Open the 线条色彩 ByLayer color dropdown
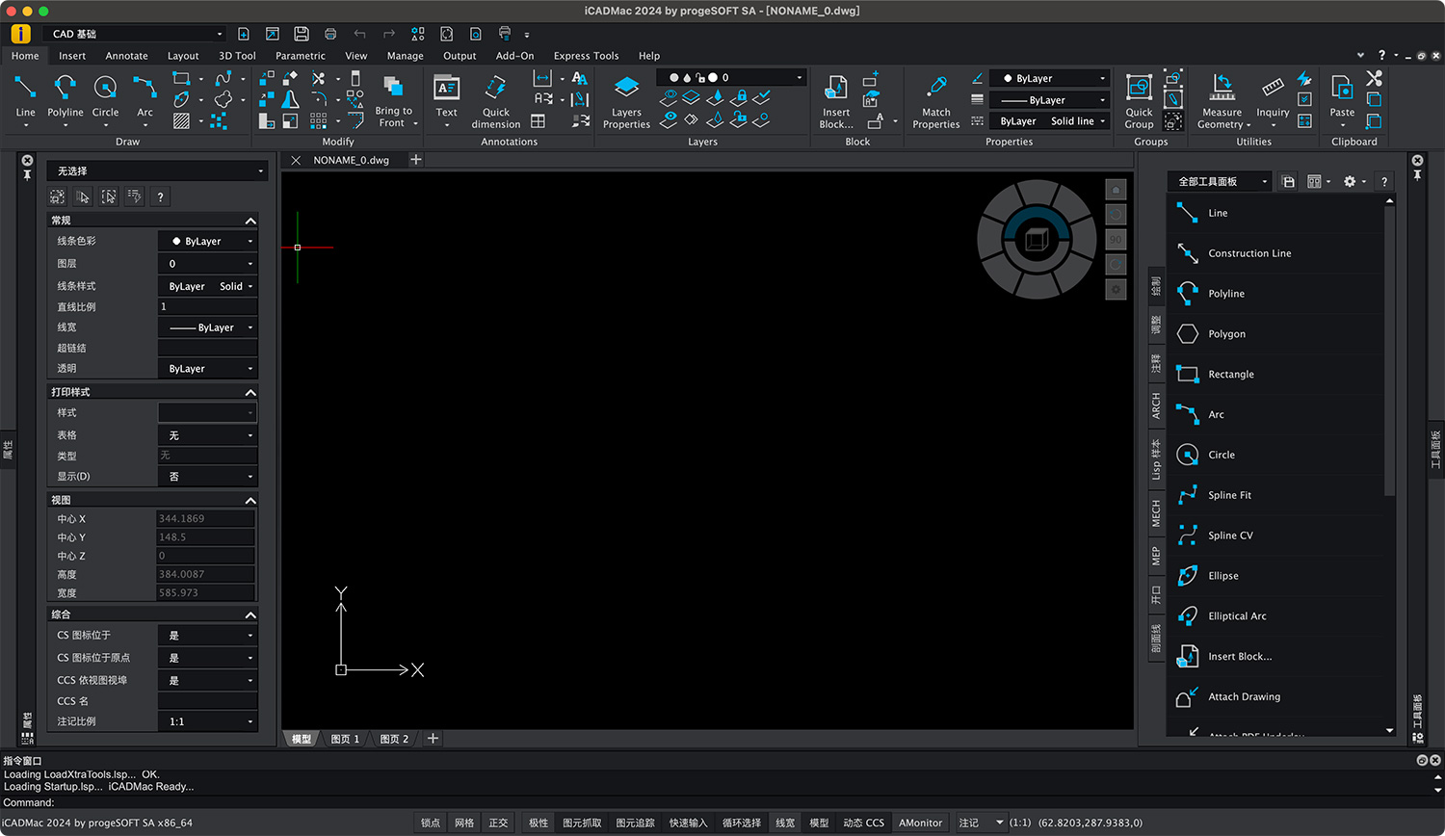 pos(207,241)
